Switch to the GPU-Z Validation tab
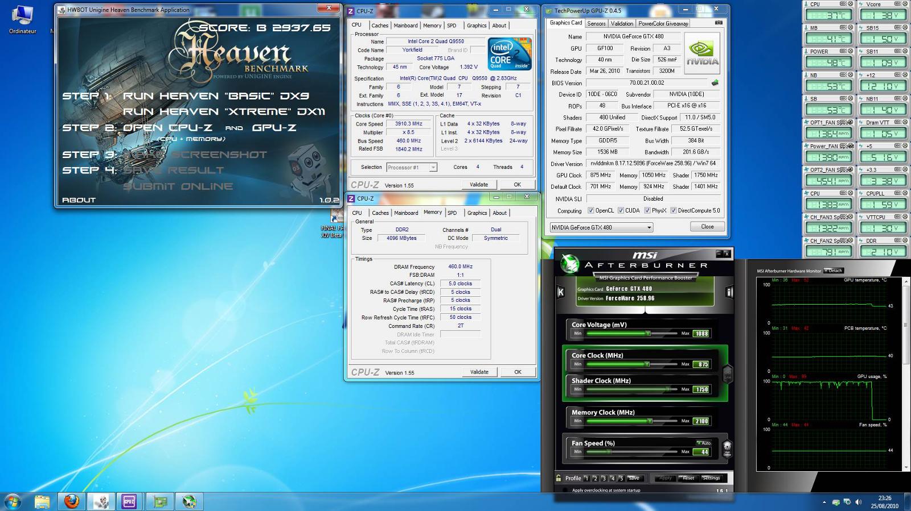 (x=622, y=23)
